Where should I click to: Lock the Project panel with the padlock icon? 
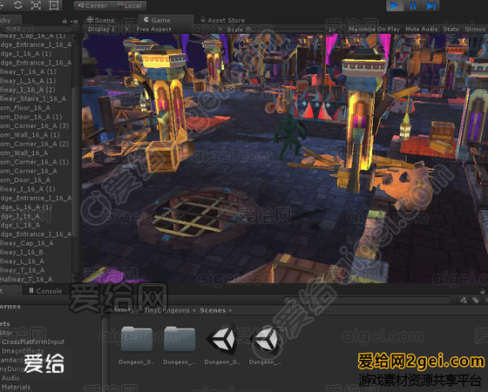[482, 291]
